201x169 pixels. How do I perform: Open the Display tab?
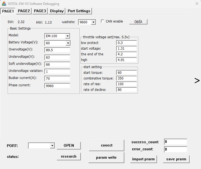57,11
